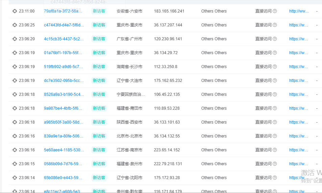Click the crosshair icon on the 23:11:00 row
The image size is (322, 193).
[x=15, y=11]
